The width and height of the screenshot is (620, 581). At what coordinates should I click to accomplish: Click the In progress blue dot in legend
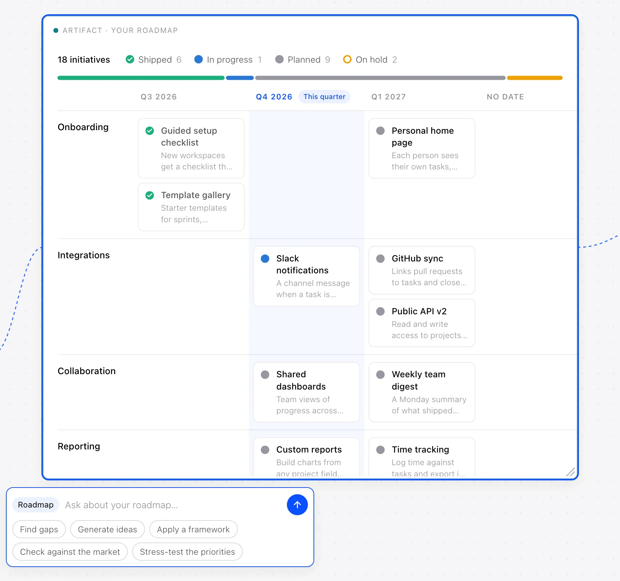[x=199, y=59]
